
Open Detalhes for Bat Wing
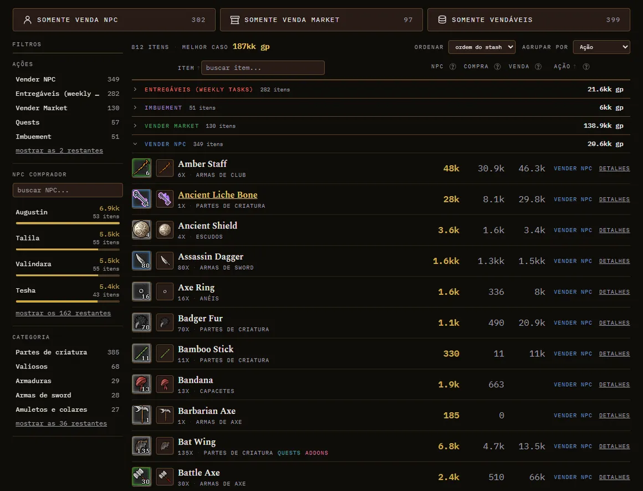point(614,446)
